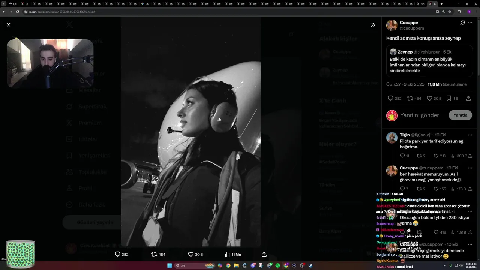Open more options for Cucuppe's main post
480x270 pixels.
click(x=470, y=22)
